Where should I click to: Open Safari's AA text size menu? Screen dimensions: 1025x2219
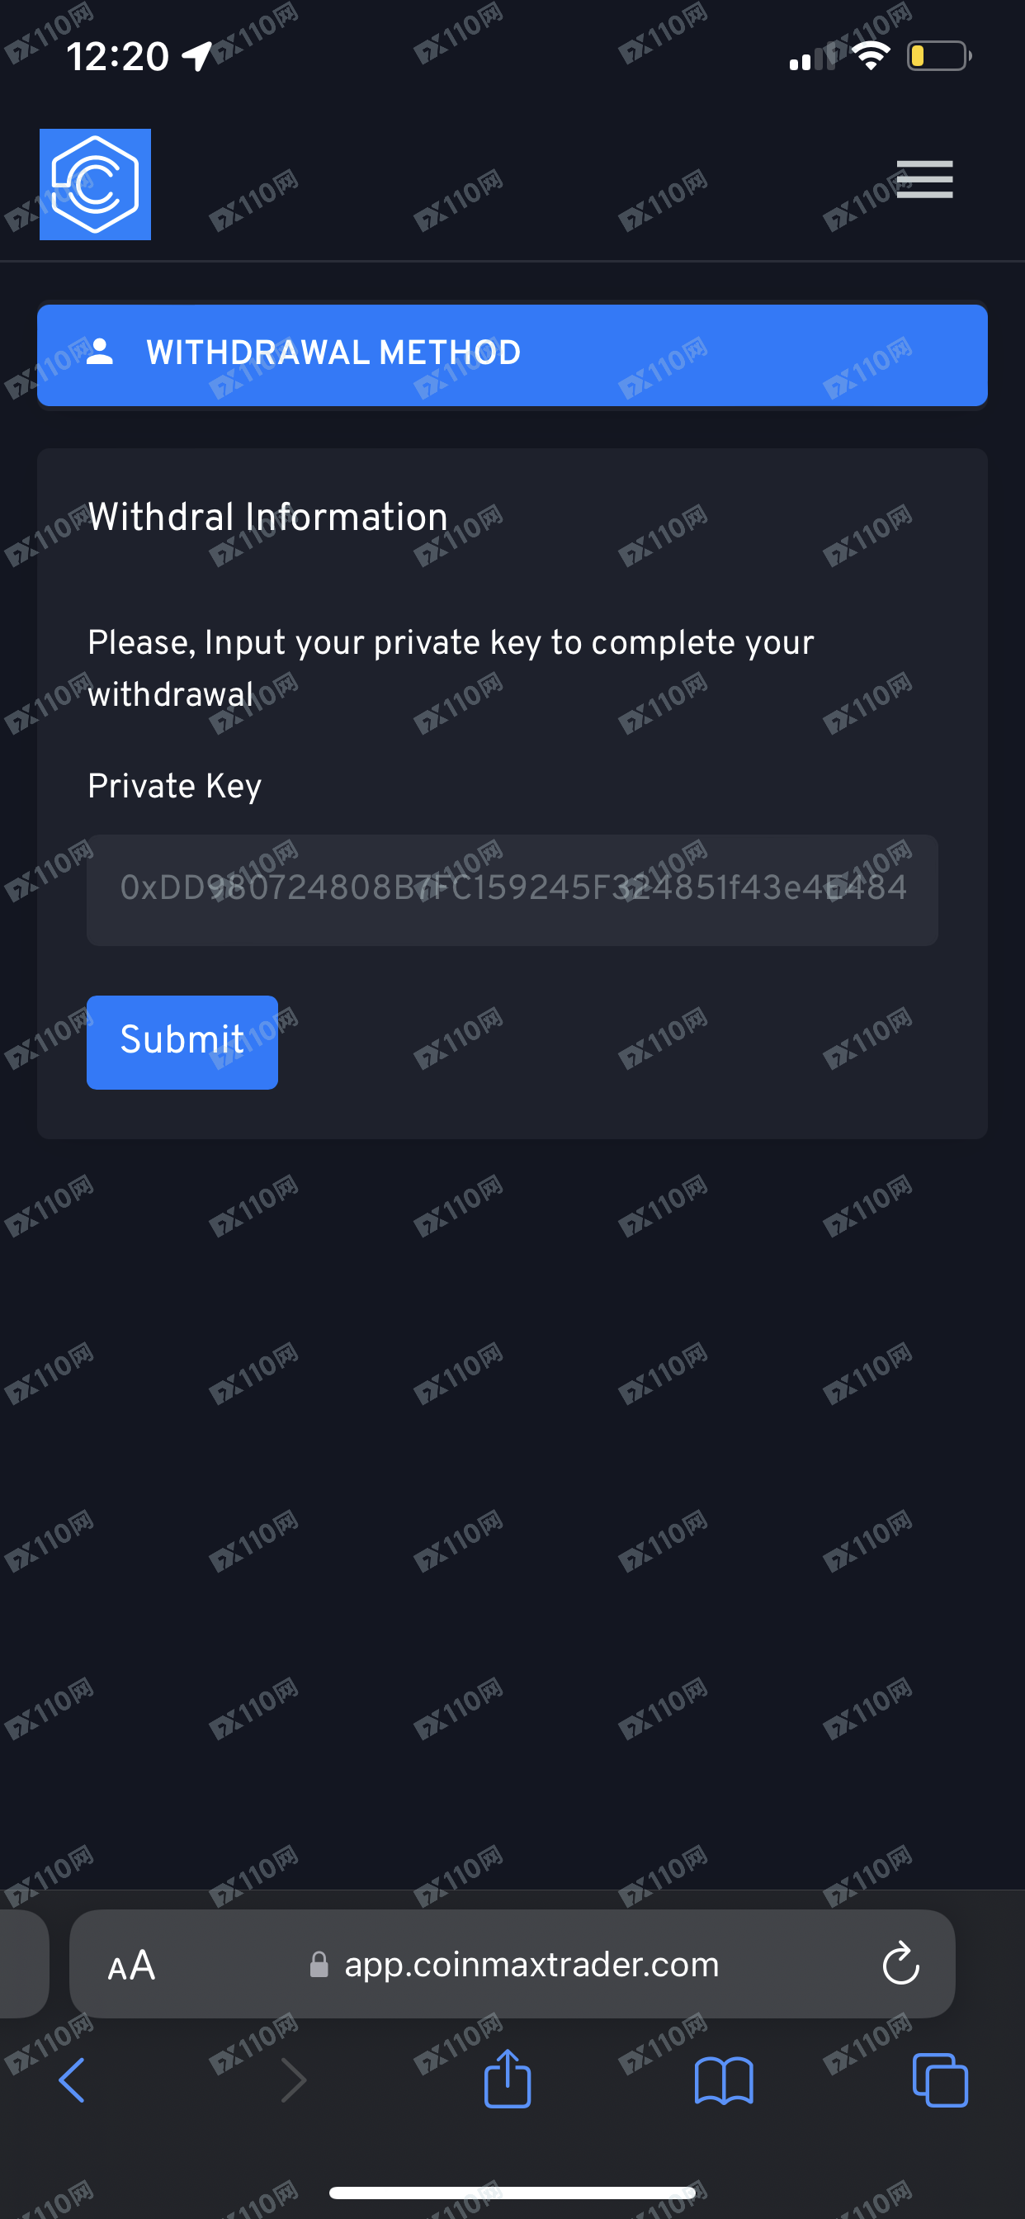coord(132,1965)
